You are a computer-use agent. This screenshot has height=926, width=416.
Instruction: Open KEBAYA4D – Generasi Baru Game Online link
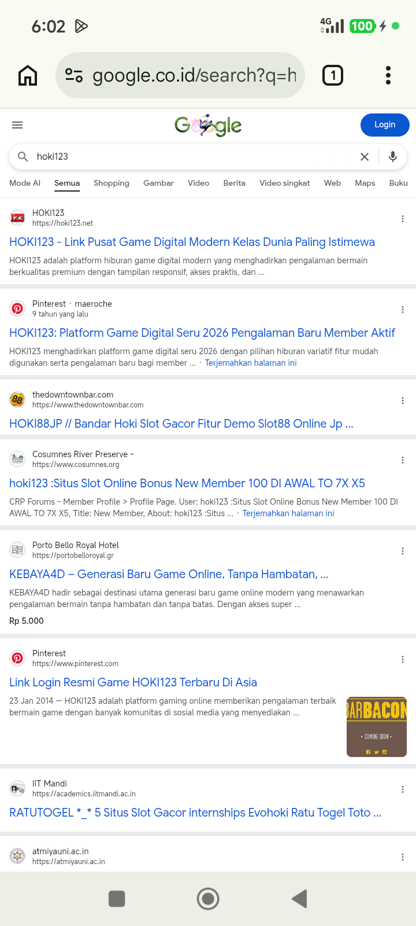[x=169, y=574]
